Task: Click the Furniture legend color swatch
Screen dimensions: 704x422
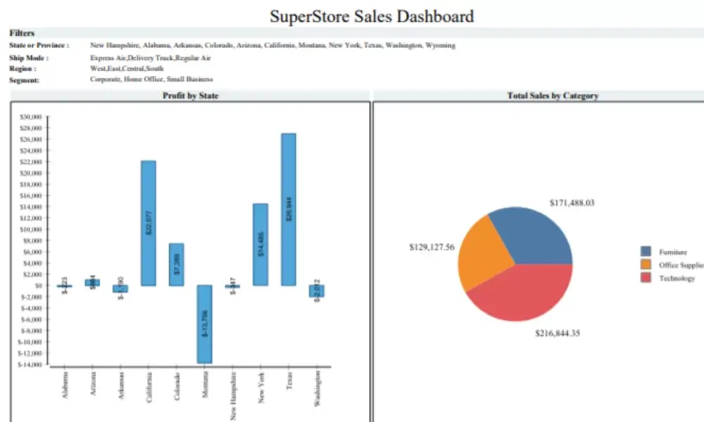Action: [x=646, y=252]
